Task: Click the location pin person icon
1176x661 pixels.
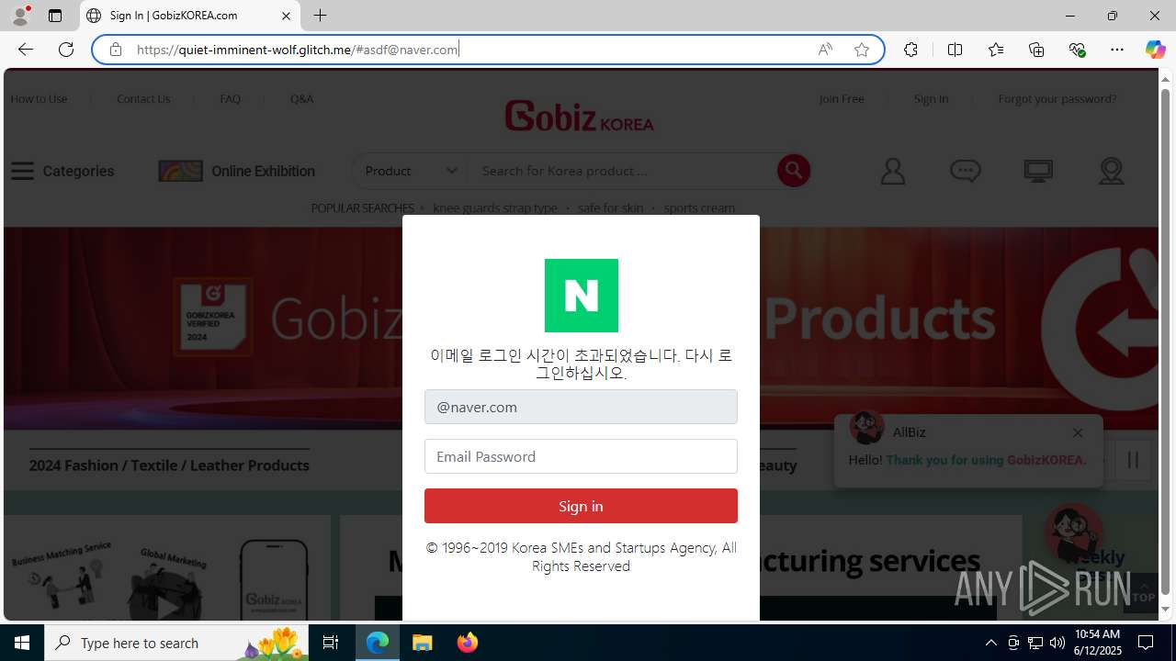Action: (1111, 171)
